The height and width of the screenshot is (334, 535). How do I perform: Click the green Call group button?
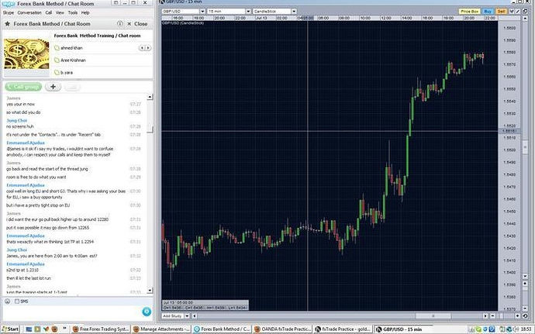23,87
